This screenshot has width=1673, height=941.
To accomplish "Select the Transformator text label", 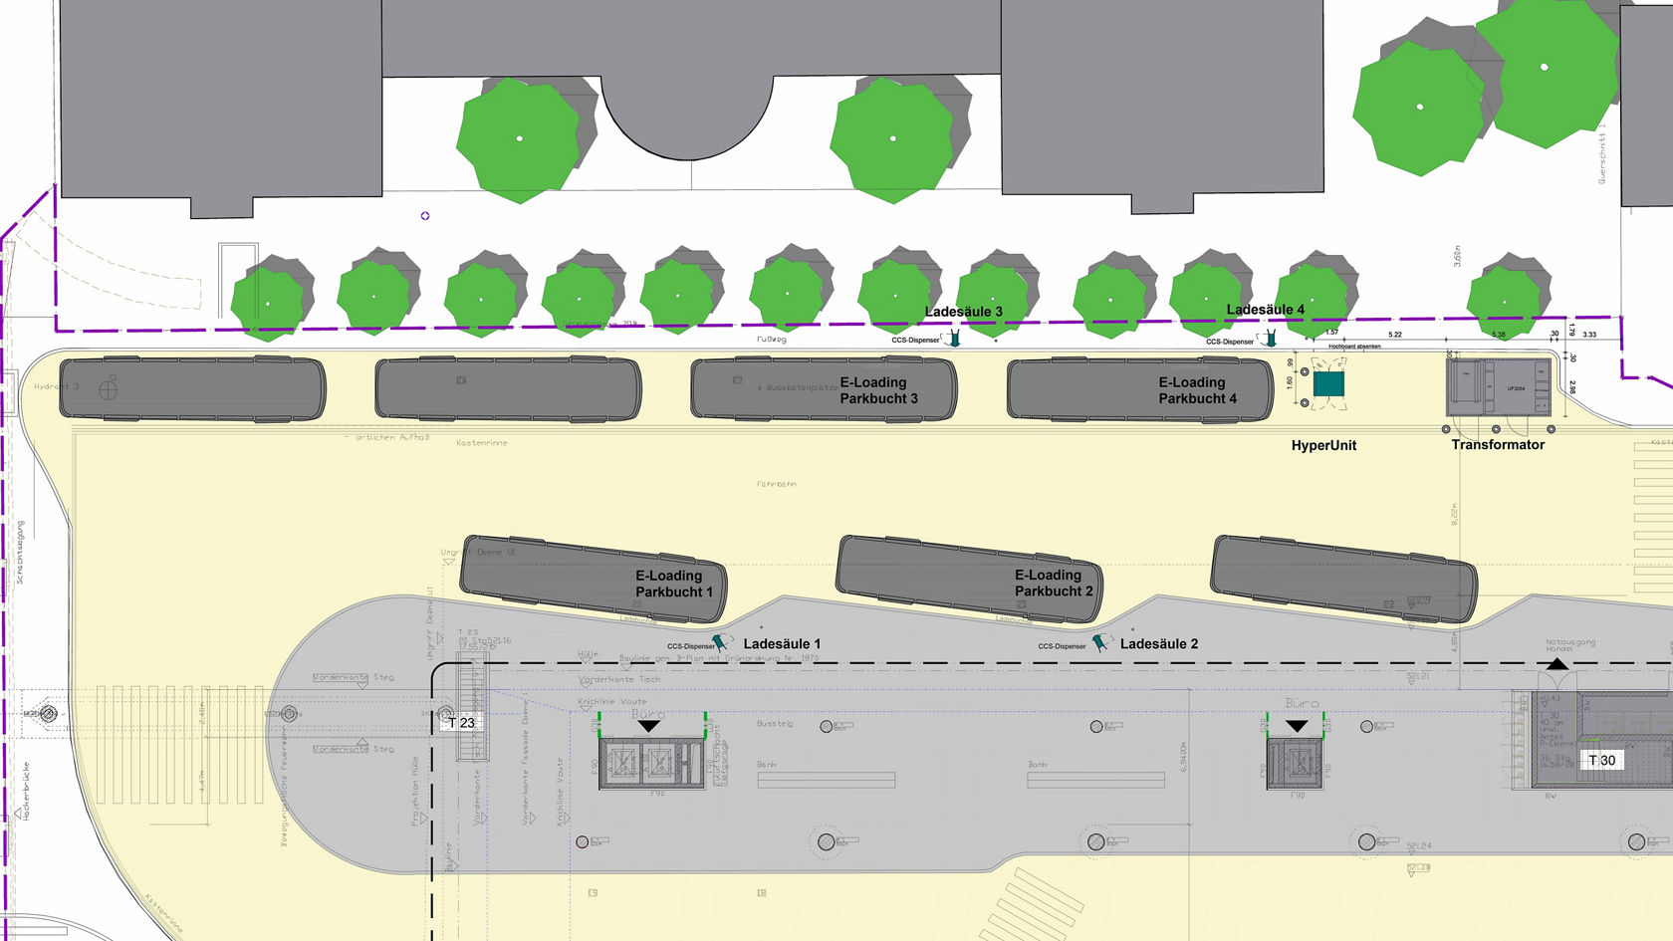I will point(1497,444).
